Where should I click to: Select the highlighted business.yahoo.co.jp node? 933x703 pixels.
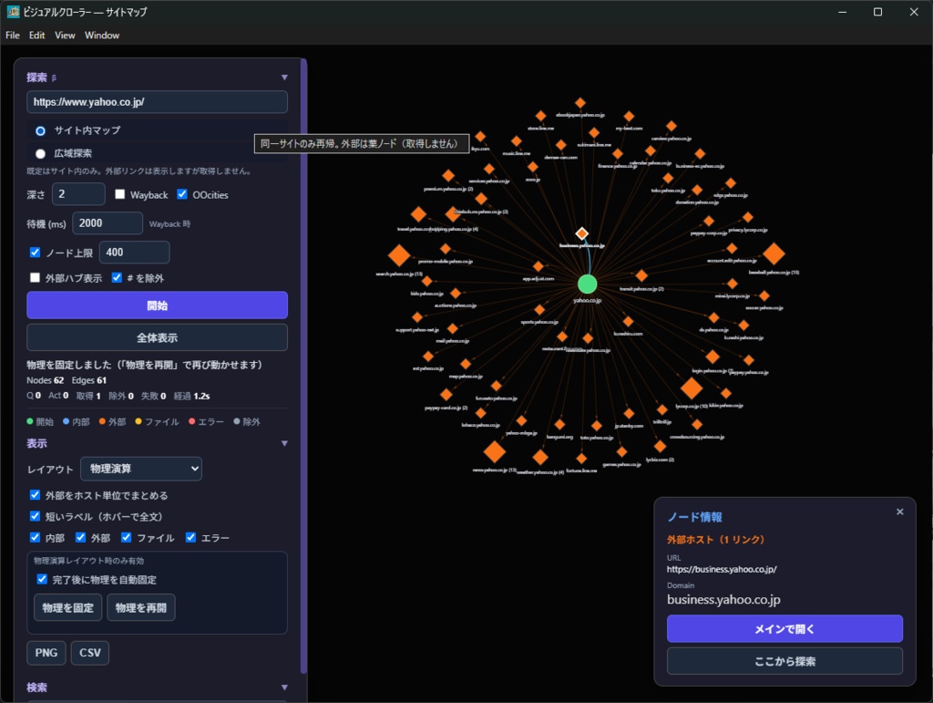click(582, 233)
